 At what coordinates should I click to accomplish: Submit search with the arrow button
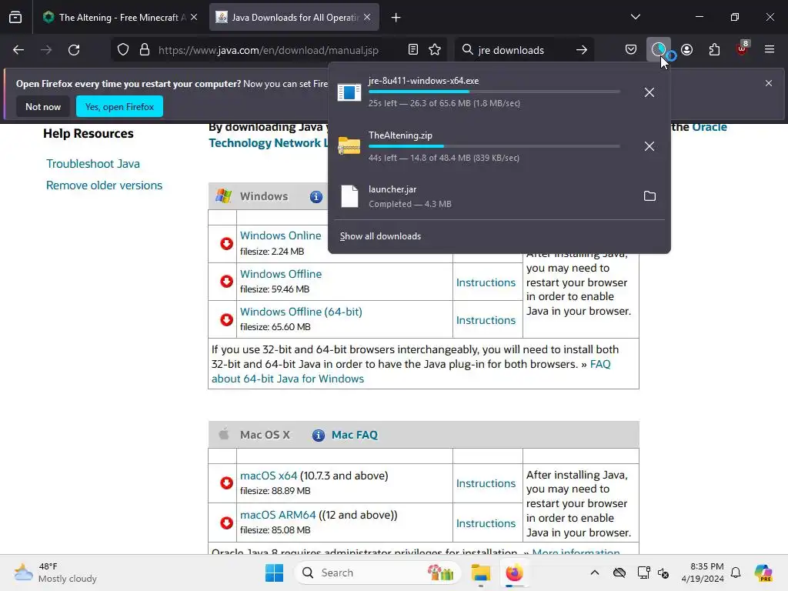(582, 50)
